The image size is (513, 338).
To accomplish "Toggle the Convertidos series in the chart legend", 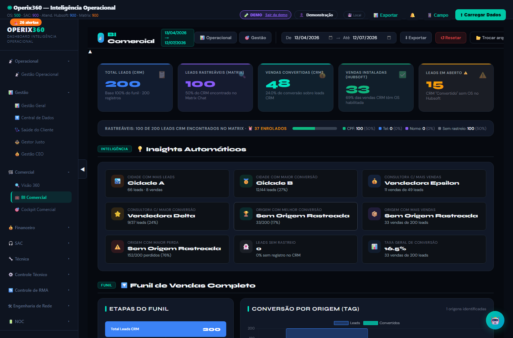I will pyautogui.click(x=382, y=323).
